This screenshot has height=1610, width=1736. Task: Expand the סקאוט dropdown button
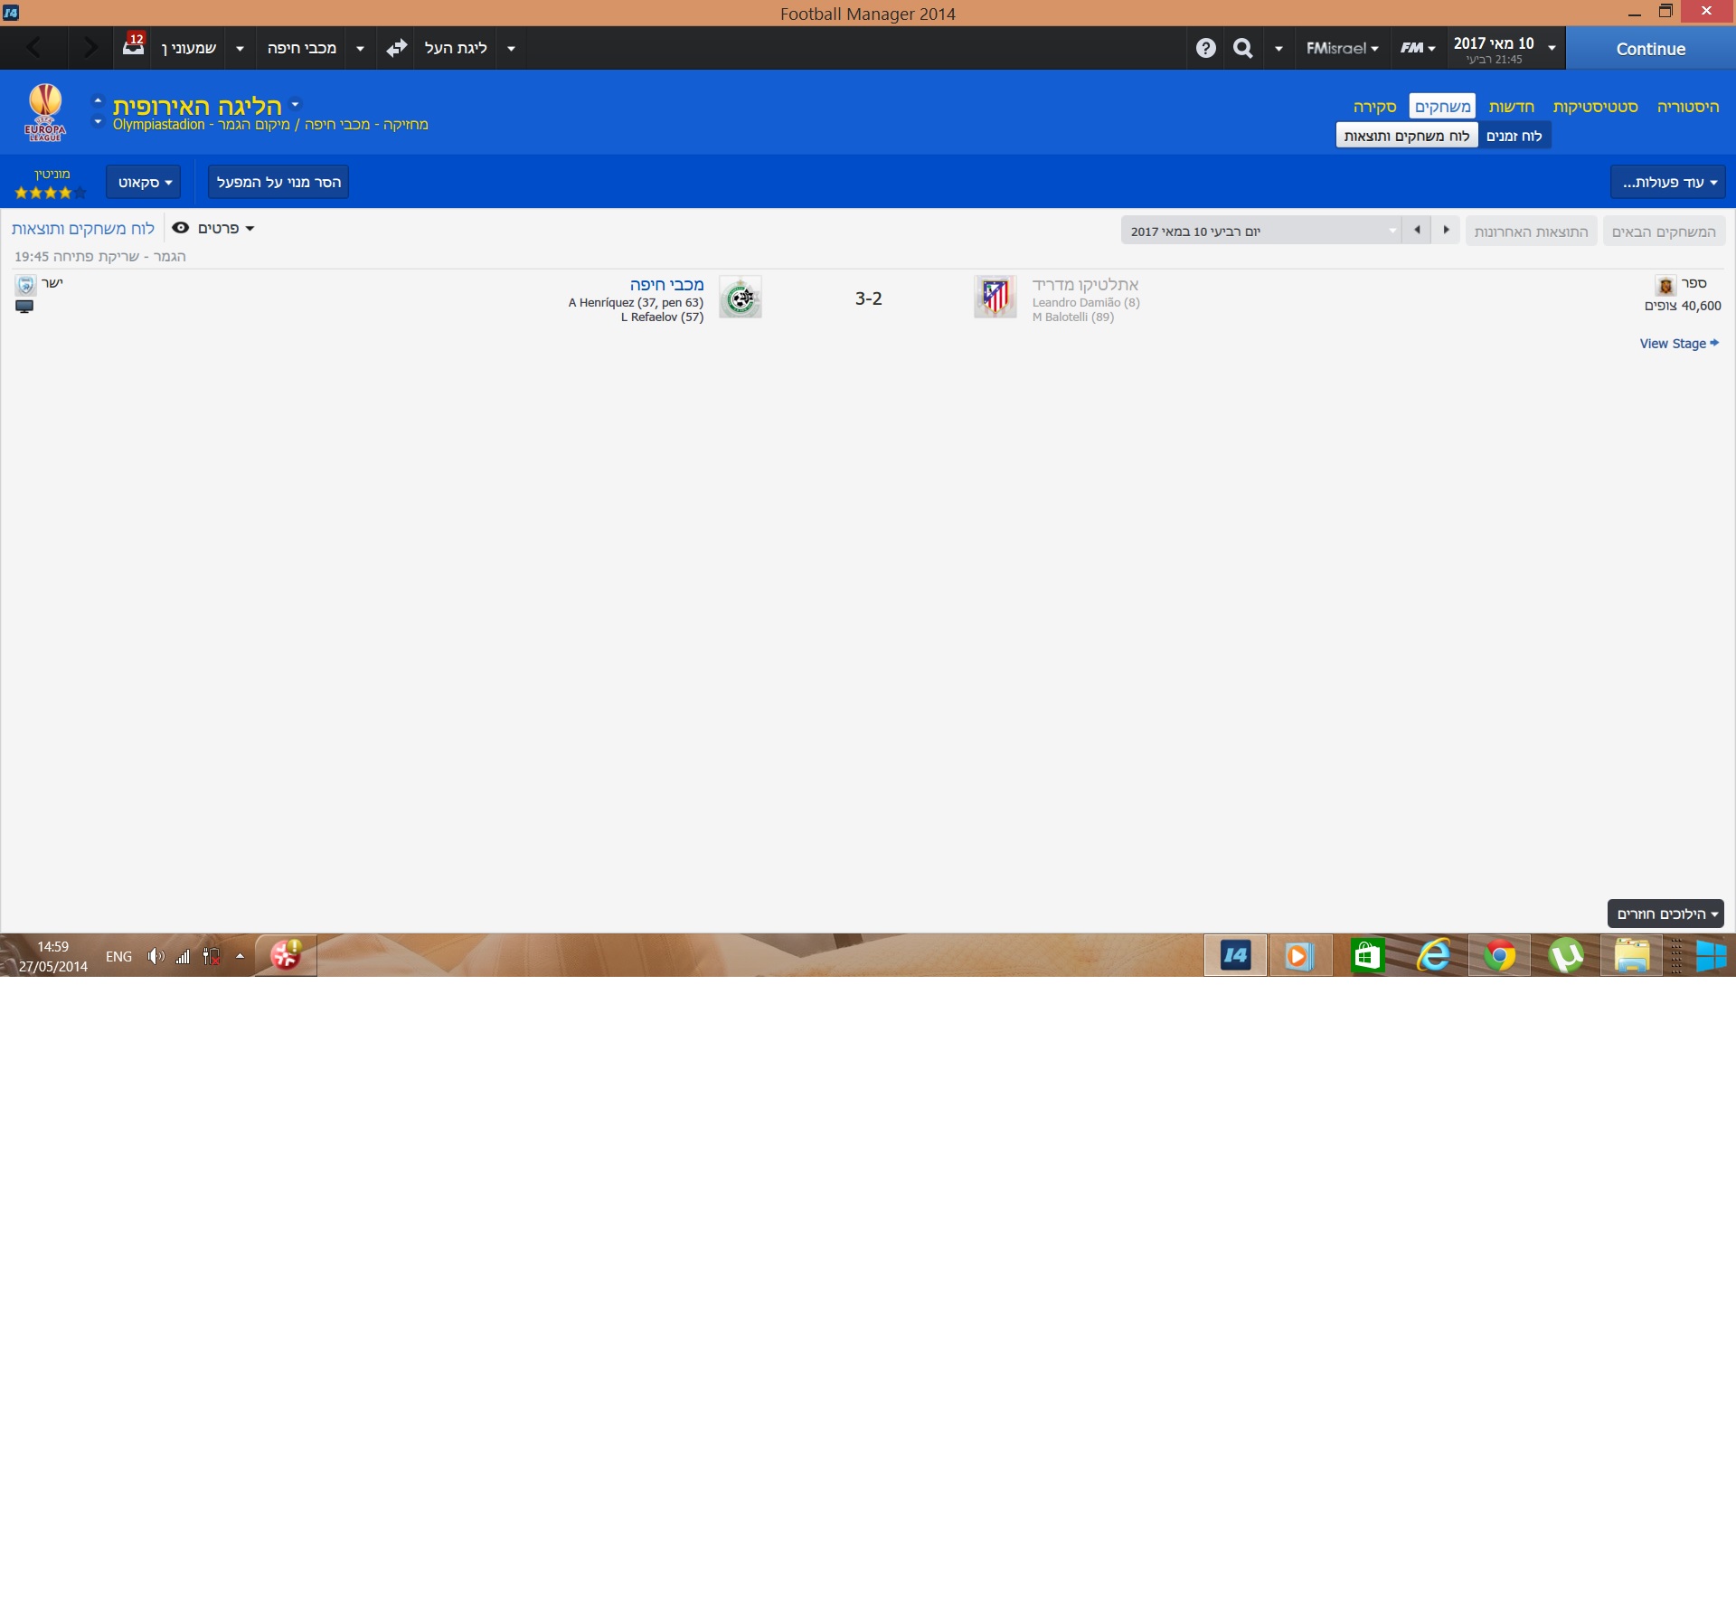[144, 182]
